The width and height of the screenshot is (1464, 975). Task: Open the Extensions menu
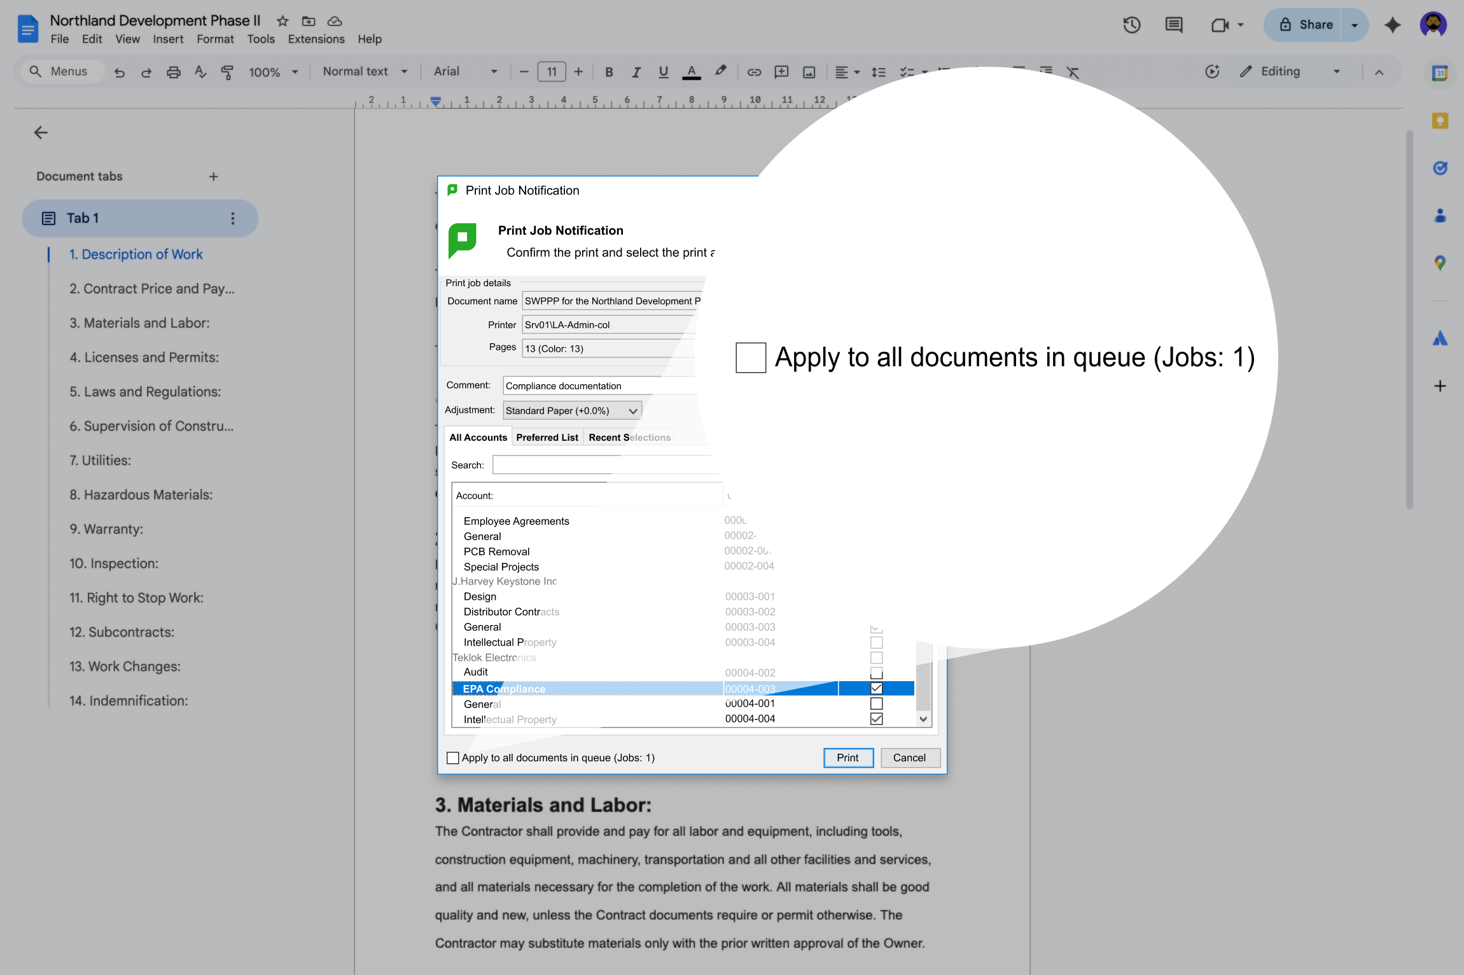[316, 39]
